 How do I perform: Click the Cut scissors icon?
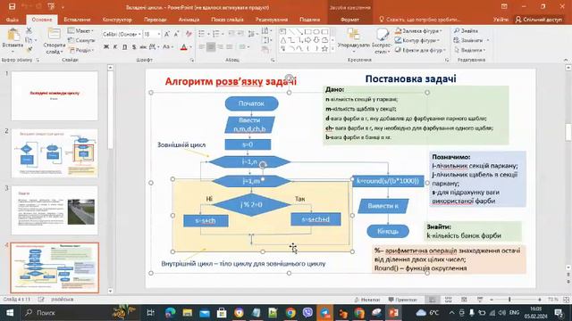(29, 30)
